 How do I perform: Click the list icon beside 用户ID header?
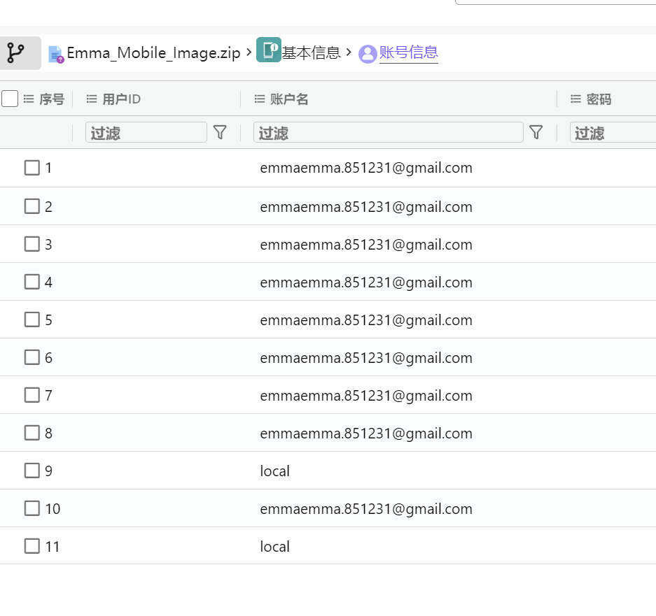[91, 99]
